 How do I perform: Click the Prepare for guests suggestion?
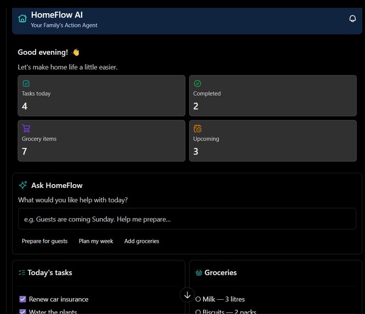(x=45, y=241)
